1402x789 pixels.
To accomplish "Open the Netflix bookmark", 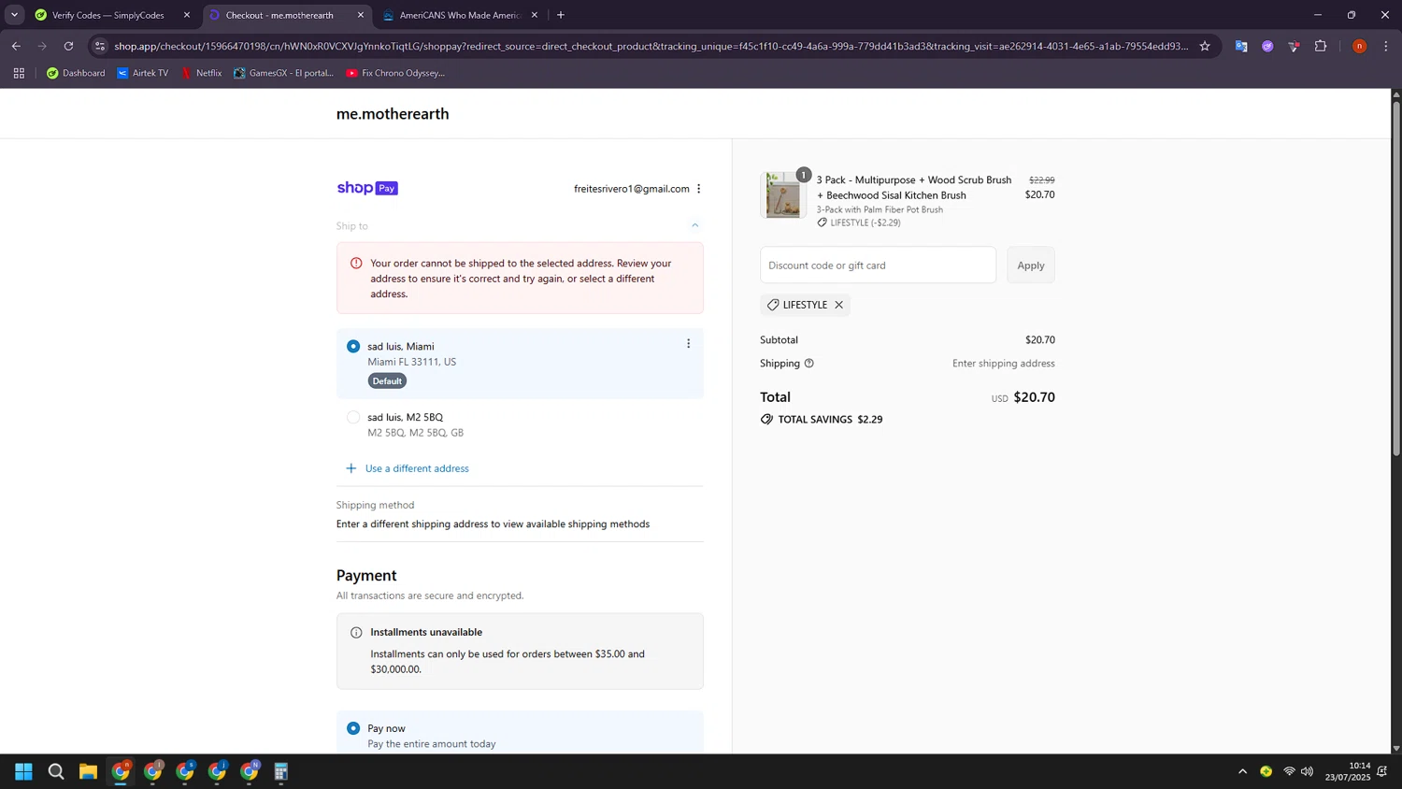I will point(201,73).
